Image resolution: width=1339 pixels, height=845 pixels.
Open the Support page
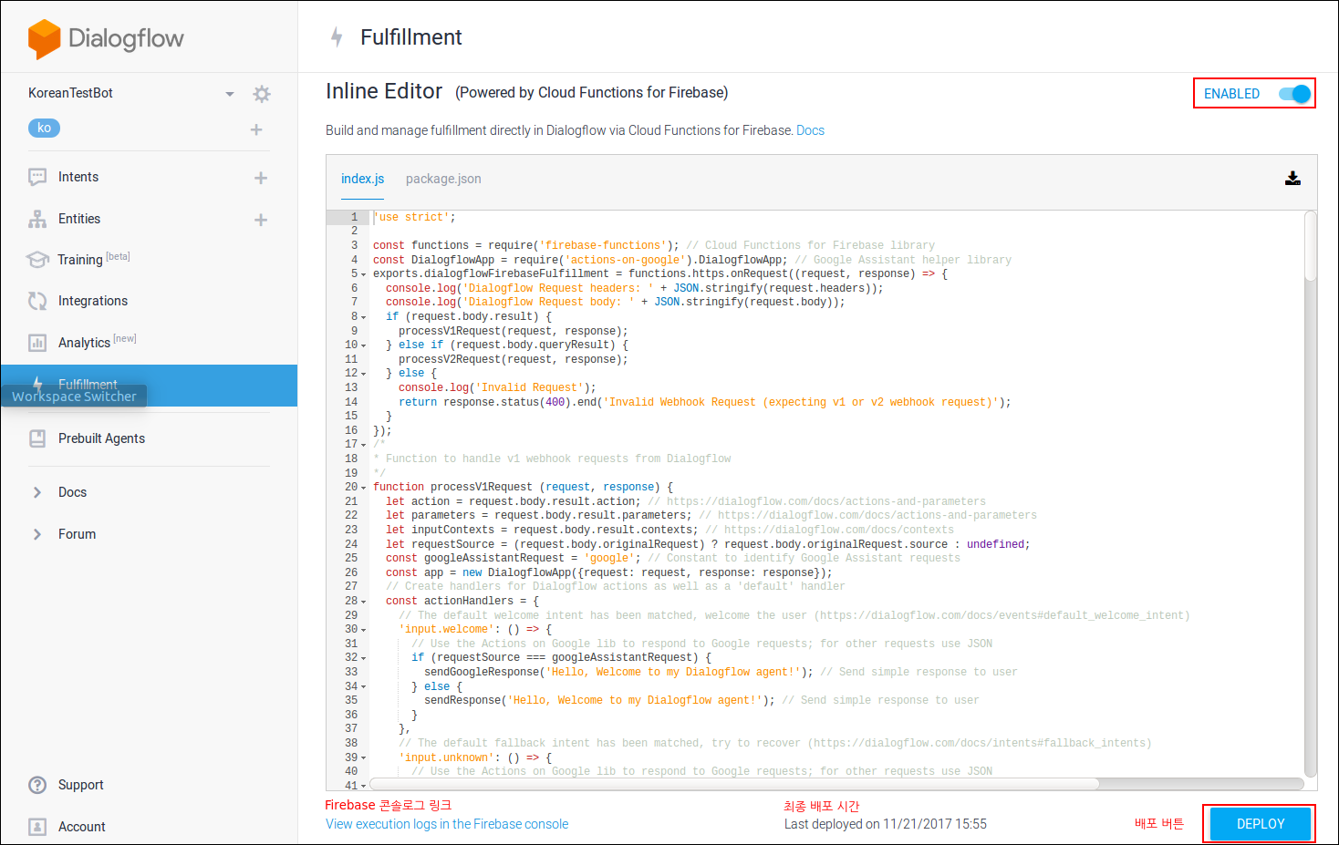[80, 785]
